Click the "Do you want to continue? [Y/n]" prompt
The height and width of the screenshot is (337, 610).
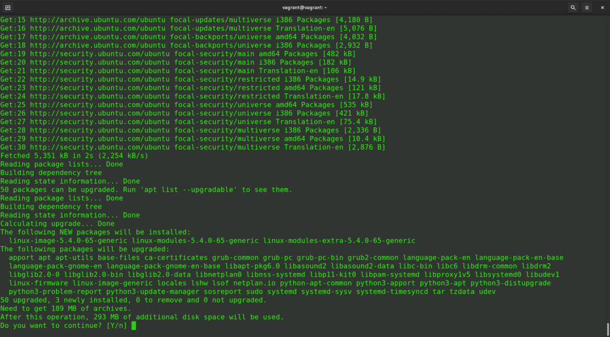(x=64, y=326)
